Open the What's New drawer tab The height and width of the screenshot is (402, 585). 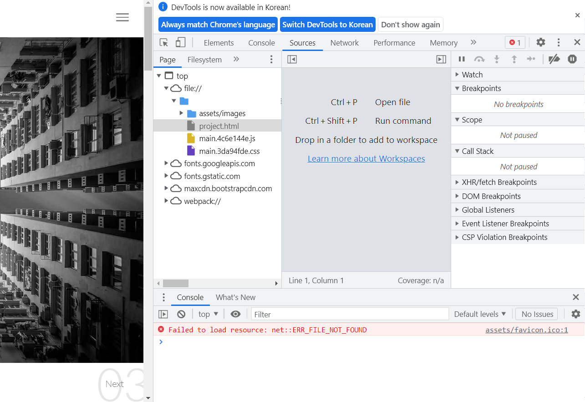[235, 297]
